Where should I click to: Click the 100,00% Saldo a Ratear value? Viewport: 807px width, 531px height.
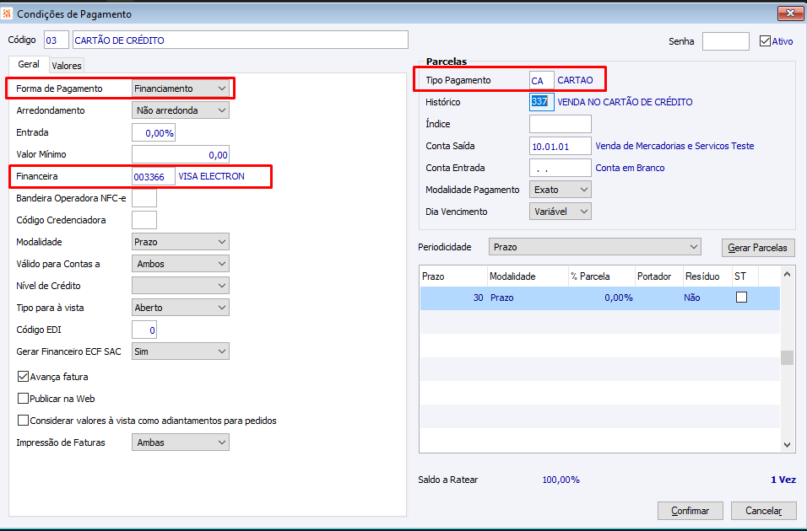click(561, 480)
